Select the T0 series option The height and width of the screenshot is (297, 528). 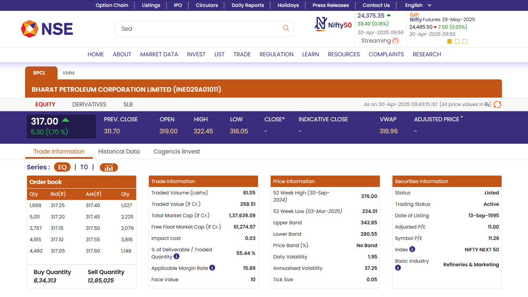pyautogui.click(x=84, y=167)
